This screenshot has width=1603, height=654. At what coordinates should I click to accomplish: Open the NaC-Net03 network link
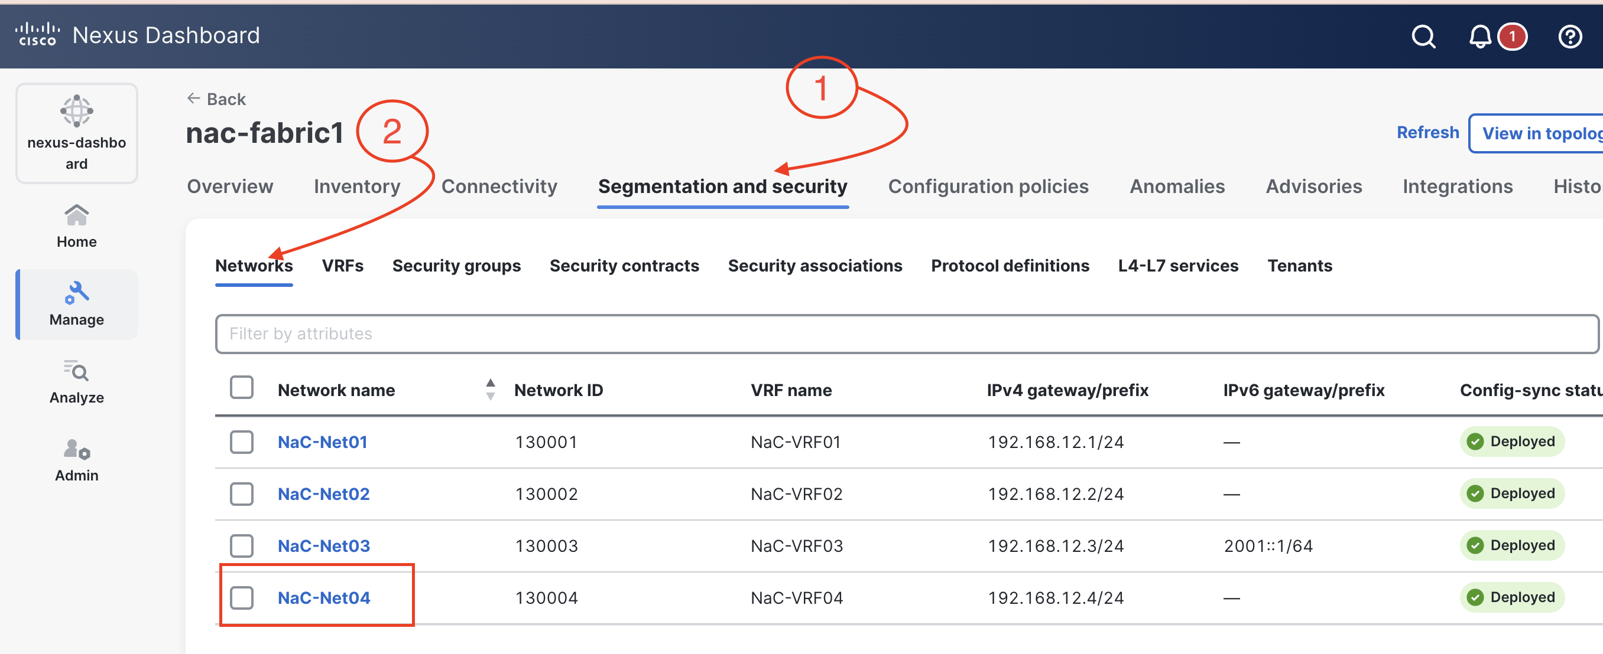click(x=323, y=546)
